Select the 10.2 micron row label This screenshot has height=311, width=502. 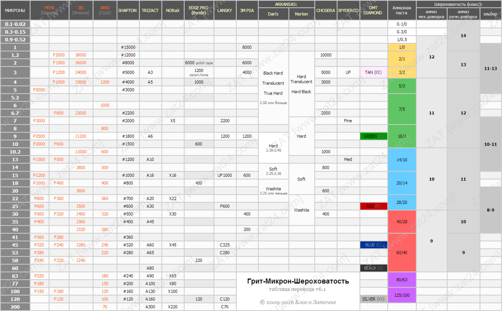pos(15,152)
